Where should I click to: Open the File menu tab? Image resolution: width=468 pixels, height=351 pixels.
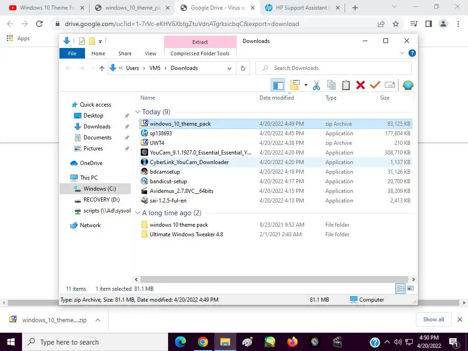pos(72,53)
